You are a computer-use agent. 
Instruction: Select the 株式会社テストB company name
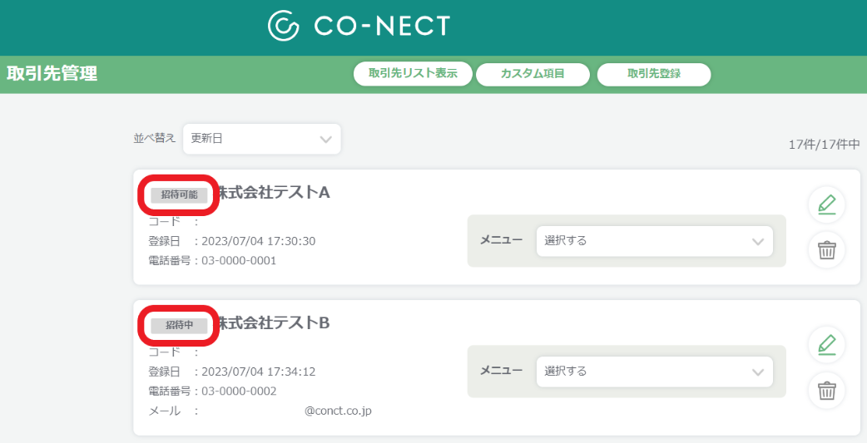point(274,322)
